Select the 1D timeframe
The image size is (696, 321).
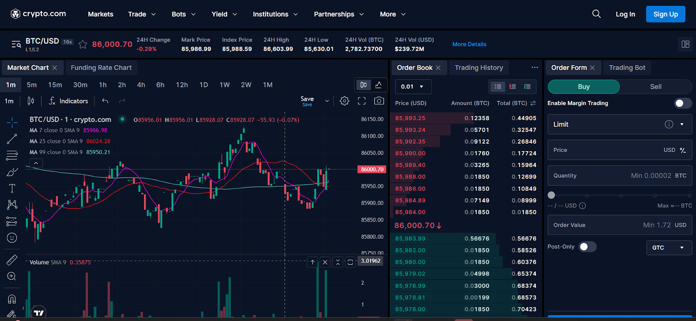pos(204,85)
